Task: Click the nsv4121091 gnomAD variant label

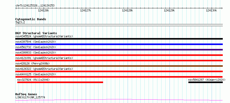Action: 44,58
